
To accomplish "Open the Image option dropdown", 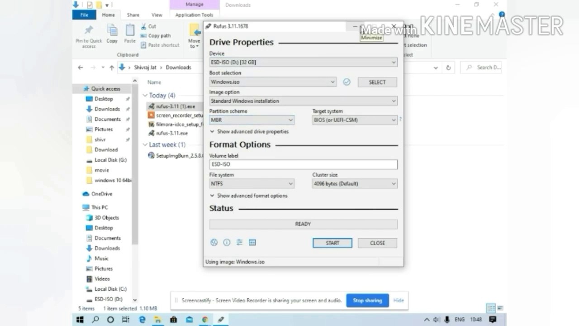I will point(303,101).
